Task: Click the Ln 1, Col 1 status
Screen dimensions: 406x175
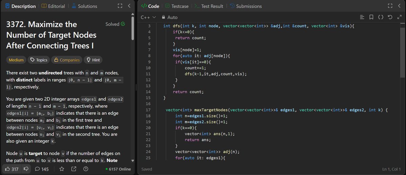Action: click(391, 169)
